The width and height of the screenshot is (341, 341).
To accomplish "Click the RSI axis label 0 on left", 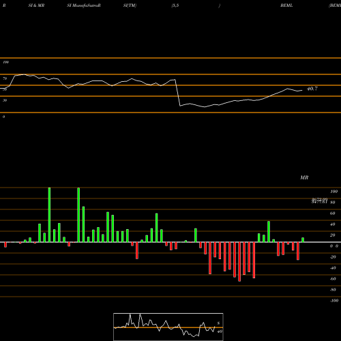I will [3, 117].
